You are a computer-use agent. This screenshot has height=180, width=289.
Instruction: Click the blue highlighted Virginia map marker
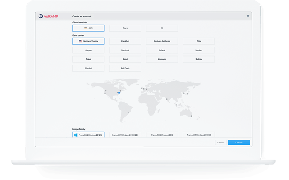119,93
